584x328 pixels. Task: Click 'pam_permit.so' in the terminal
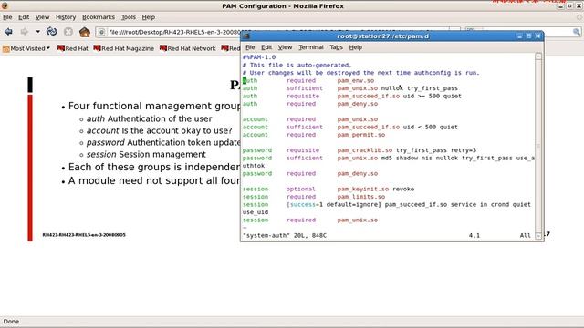(361, 135)
